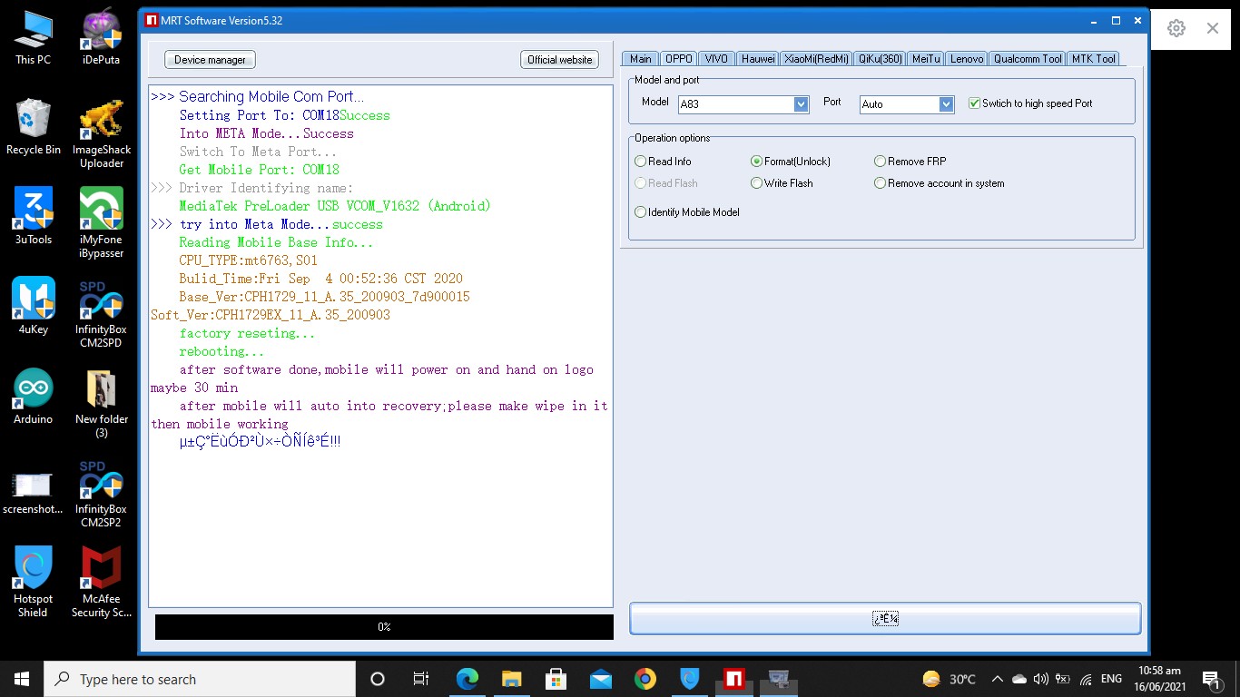
Task: Open Hotspot Shield taskbar icon
Action: 689,679
